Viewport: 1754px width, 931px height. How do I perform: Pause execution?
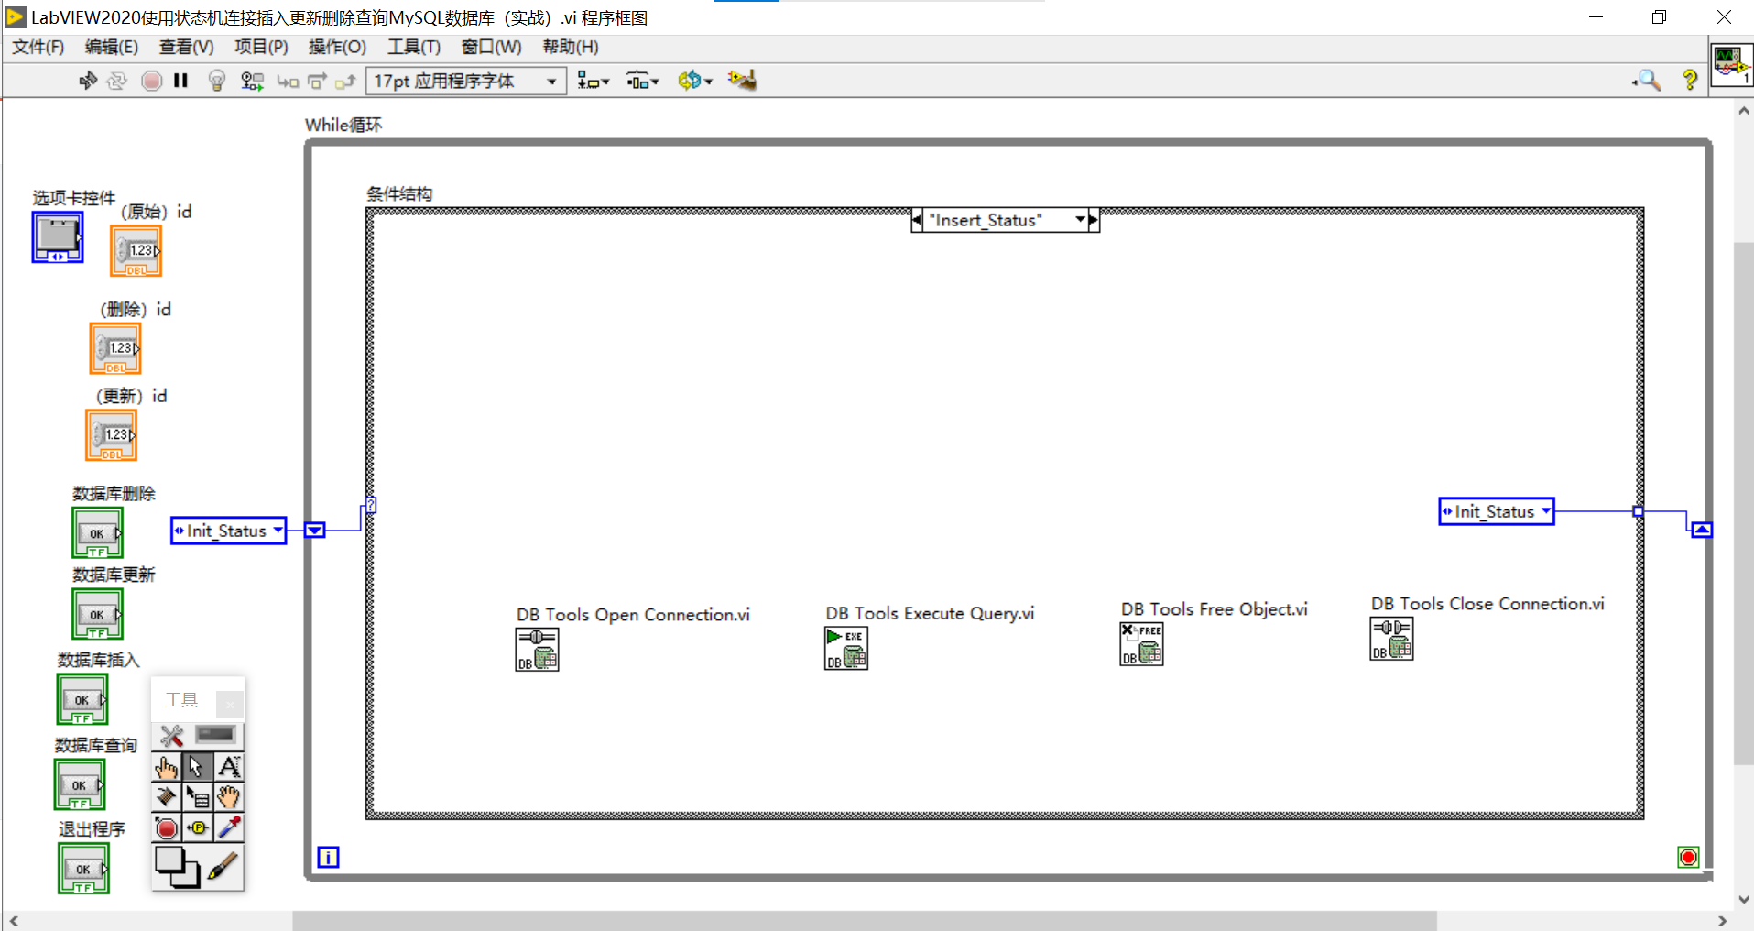tap(180, 81)
